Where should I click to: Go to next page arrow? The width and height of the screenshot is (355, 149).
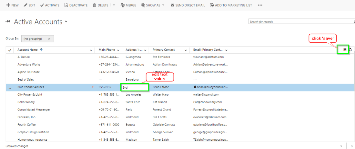(x=351, y=146)
